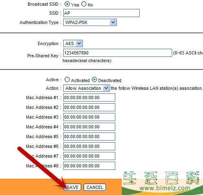Viewport: 203px width, 195px height.
Task: Select the Mac Address #3 field
Action: [89, 117]
